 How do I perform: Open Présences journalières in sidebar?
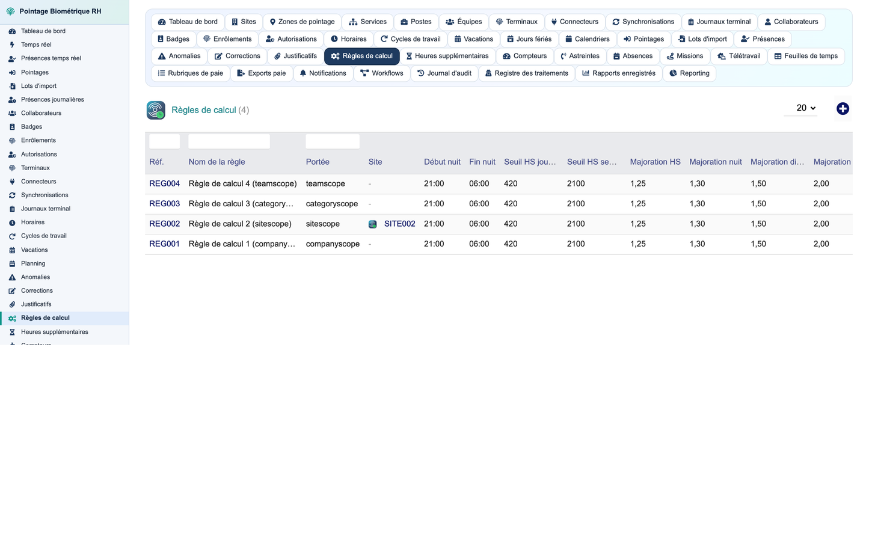coord(52,100)
